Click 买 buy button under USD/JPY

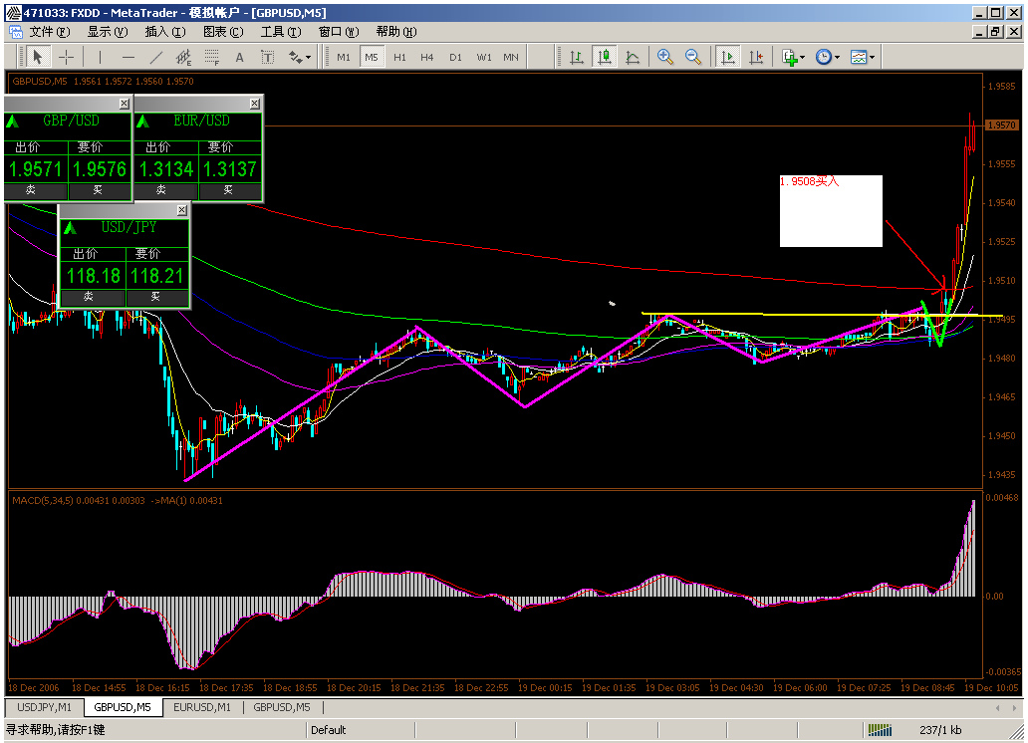pyautogui.click(x=157, y=298)
